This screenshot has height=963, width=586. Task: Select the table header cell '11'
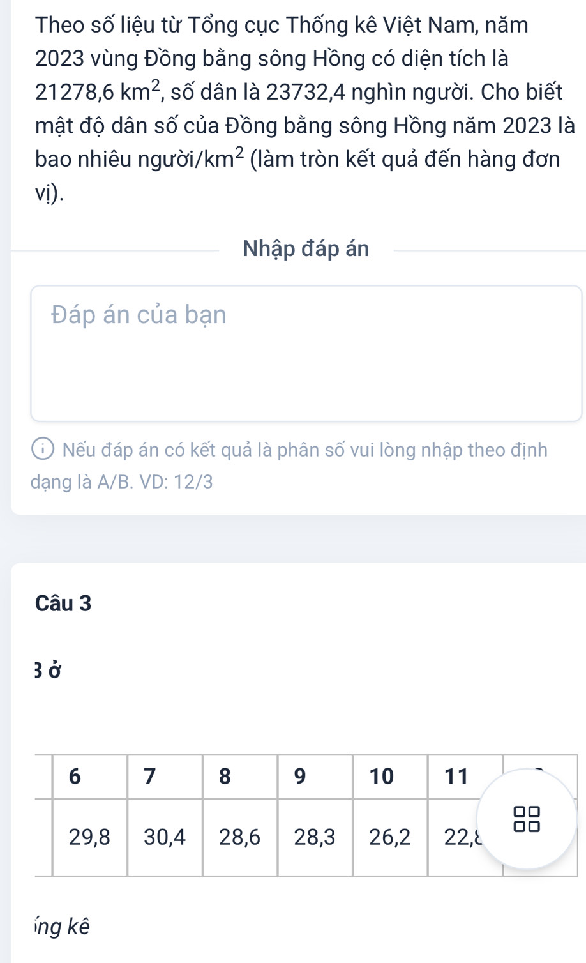point(456,777)
